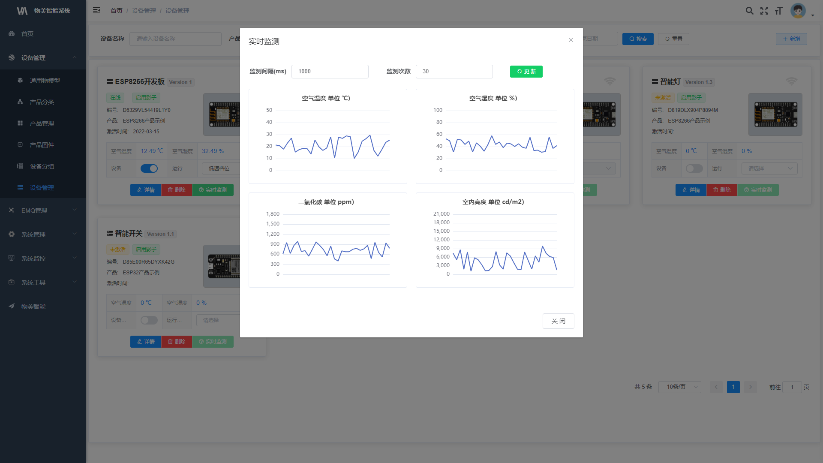
Task: Open the 10条/页 page size dropdown
Action: click(x=679, y=387)
